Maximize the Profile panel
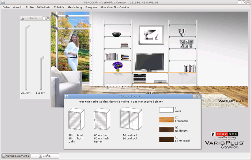The height and width of the screenshot is (160, 251). 44,18
